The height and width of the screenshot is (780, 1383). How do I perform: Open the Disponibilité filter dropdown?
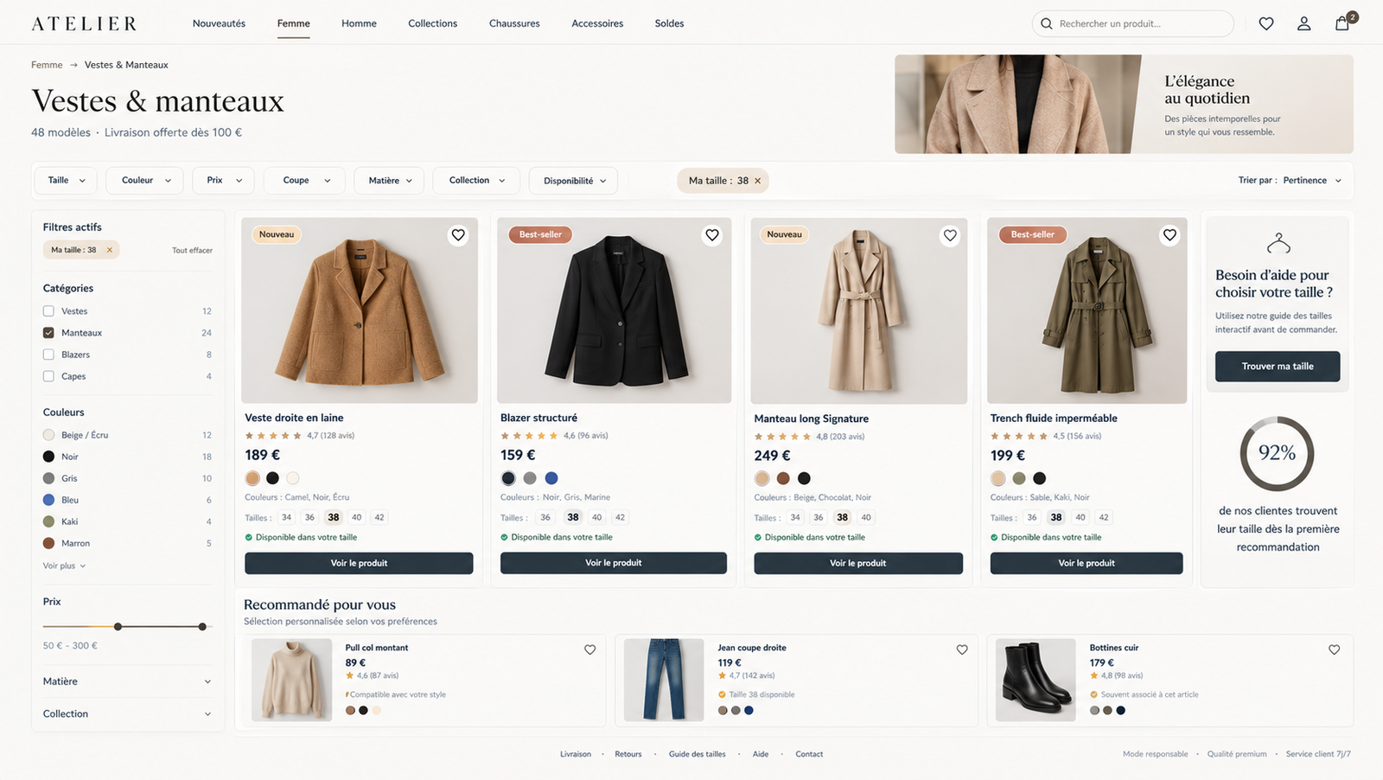coord(573,181)
